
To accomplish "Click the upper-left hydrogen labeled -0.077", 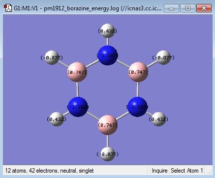I will (52, 58).
